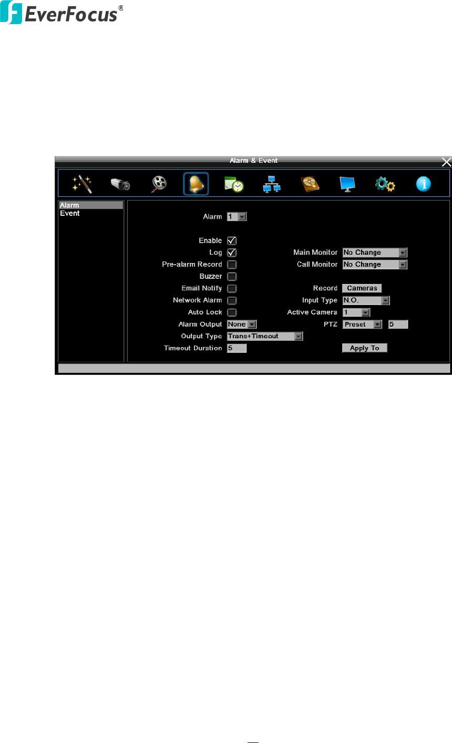
Task: Open the PTZ Preset dropdown
Action: click(x=362, y=325)
